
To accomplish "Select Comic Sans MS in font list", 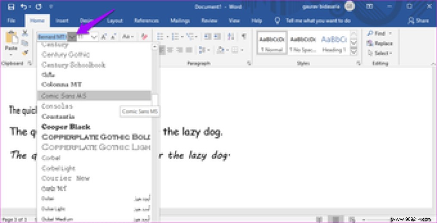I will click(94, 96).
